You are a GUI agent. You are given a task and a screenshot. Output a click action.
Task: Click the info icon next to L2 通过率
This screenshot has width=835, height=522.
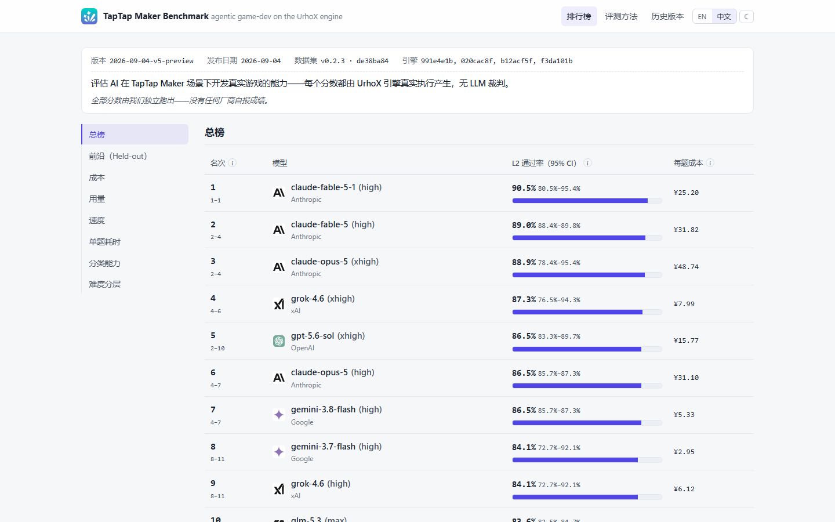tap(587, 163)
